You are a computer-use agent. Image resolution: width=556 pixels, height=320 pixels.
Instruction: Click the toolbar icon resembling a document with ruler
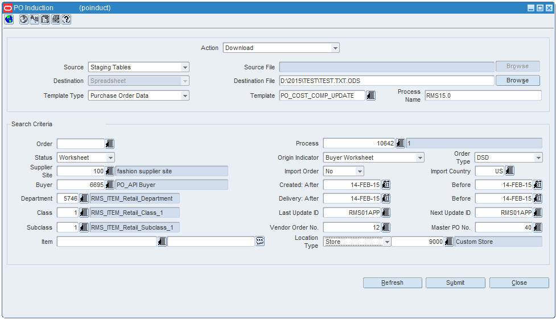pos(45,19)
